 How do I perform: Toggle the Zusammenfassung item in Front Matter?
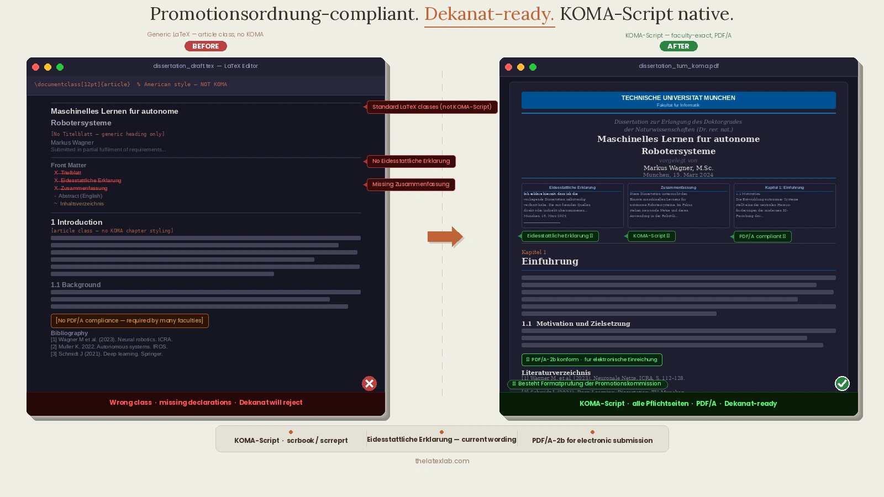[81, 188]
